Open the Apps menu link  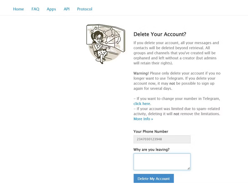(x=51, y=9)
